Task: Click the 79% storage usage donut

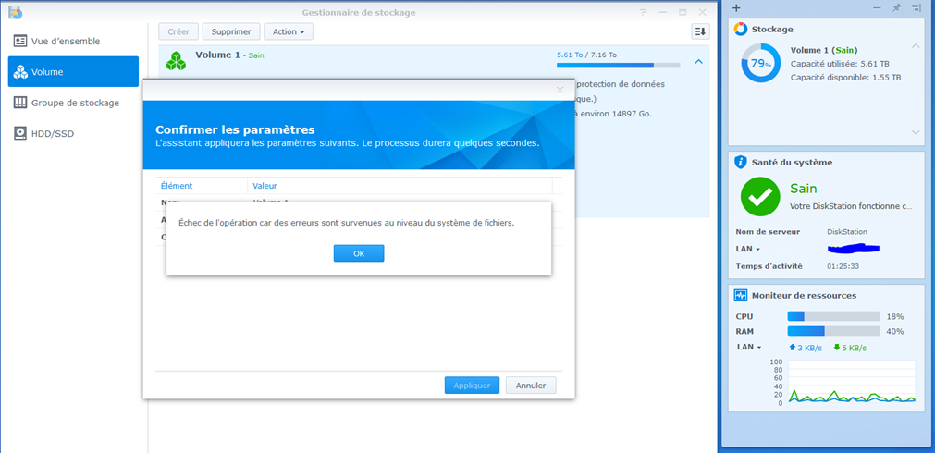Action: (760, 63)
